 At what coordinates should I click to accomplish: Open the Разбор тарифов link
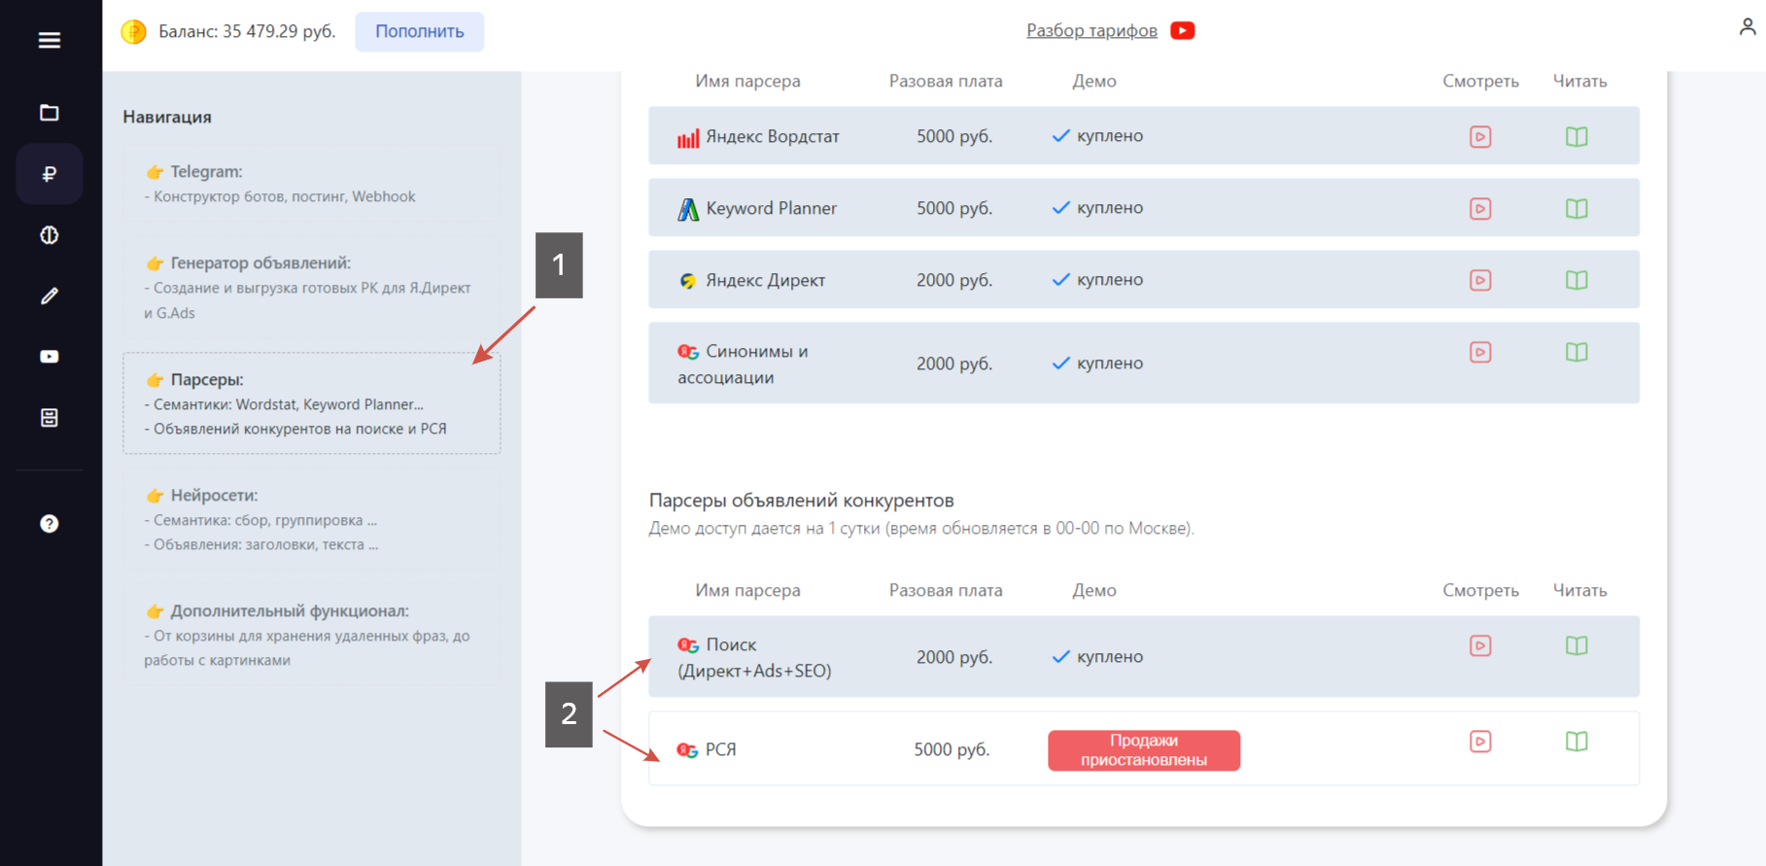(1091, 31)
